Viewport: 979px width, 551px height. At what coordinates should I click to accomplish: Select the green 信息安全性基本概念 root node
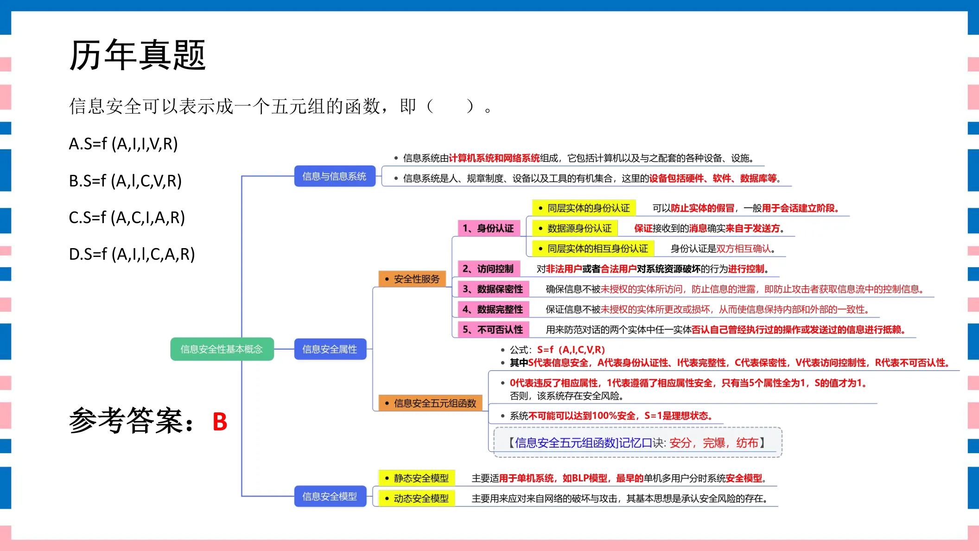point(222,349)
